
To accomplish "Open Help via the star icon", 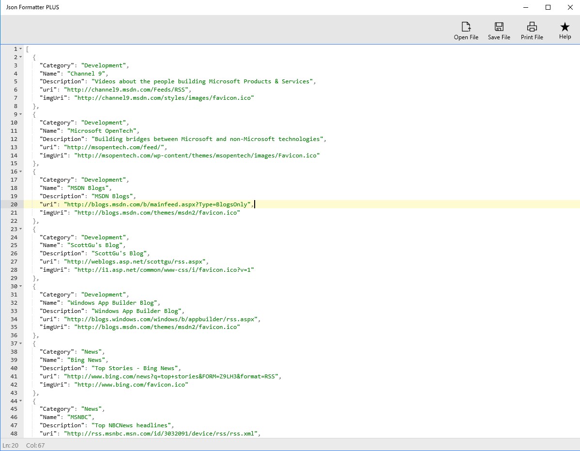I will click(x=565, y=30).
